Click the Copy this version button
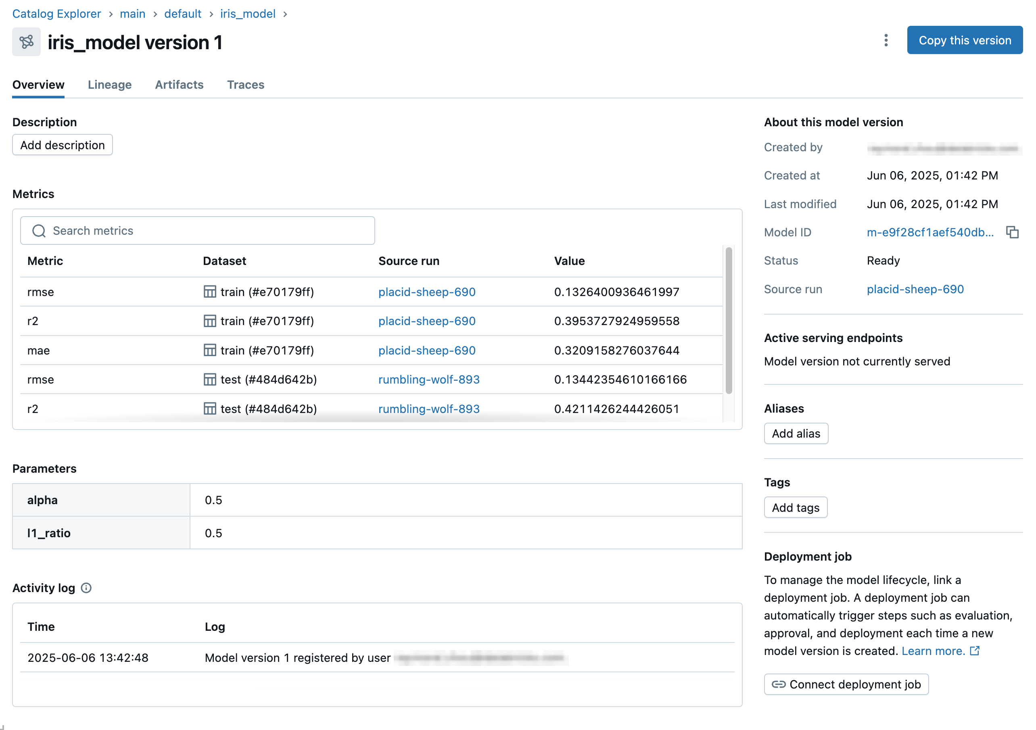 (965, 40)
